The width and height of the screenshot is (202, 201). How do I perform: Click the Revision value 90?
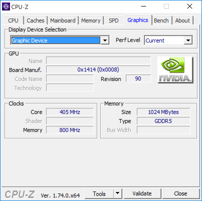coord(138,78)
